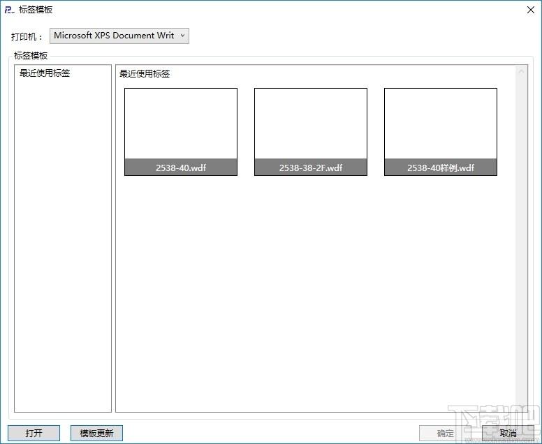Viewport: 542px width, 444px height.
Task: Expand the printer dropdown arrow
Action: (182, 36)
